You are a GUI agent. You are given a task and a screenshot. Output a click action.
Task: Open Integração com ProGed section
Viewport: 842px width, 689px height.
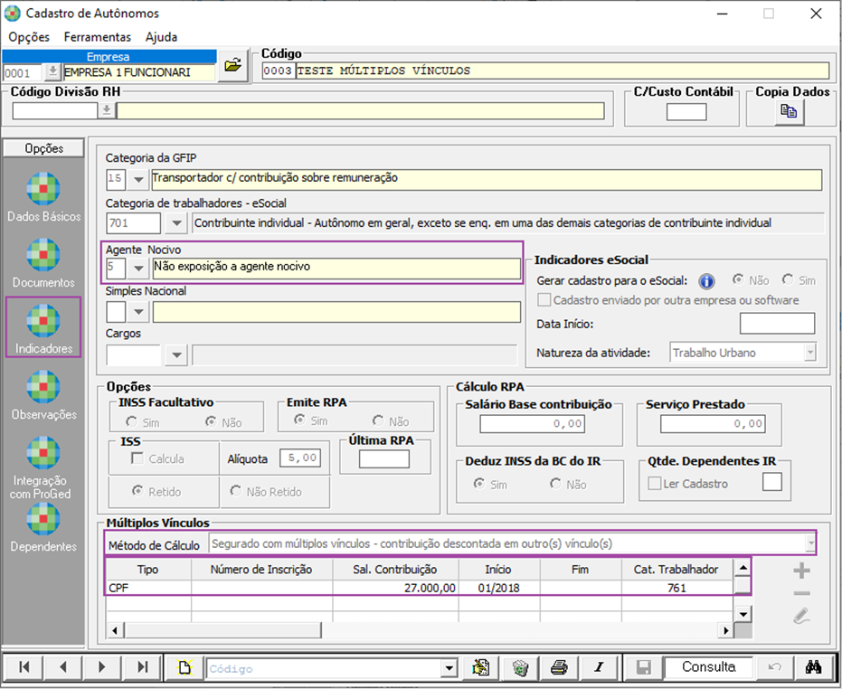(x=43, y=467)
